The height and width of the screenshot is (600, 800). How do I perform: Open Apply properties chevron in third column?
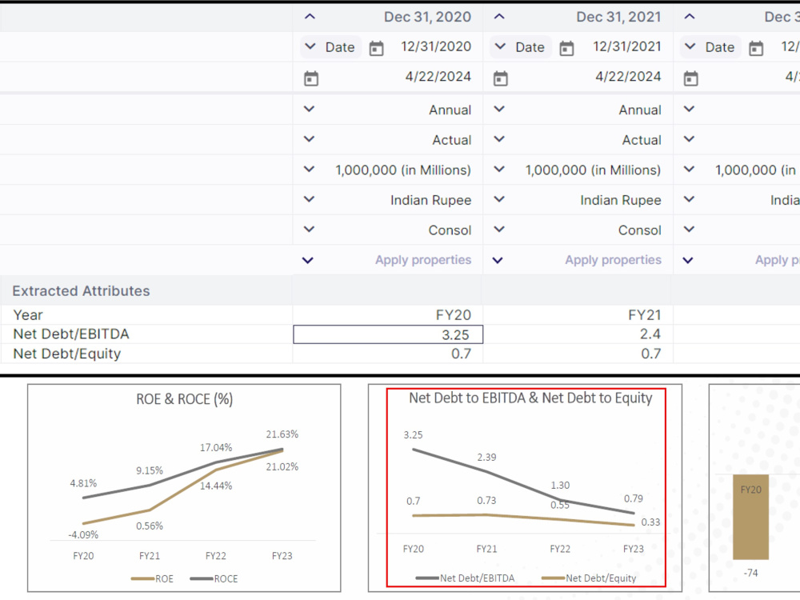[688, 260]
